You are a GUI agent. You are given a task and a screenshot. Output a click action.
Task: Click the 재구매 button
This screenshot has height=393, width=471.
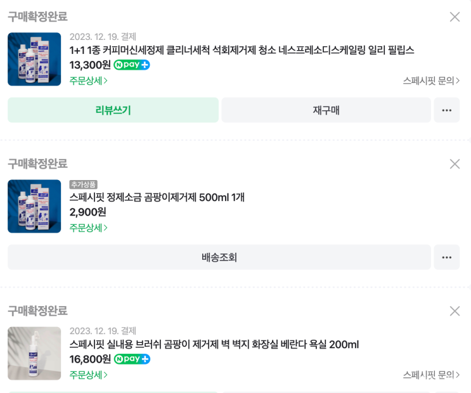click(326, 110)
